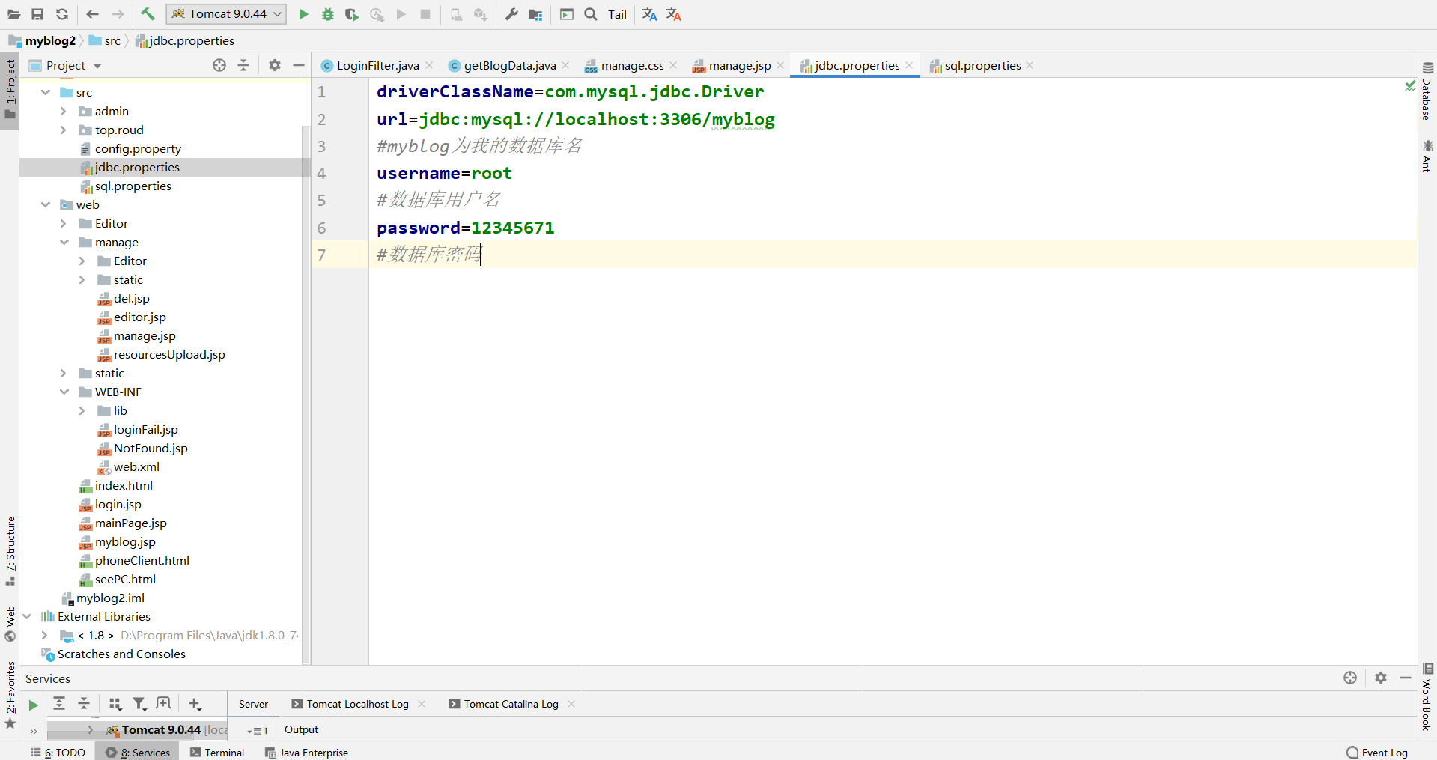Click the Search Everywhere magnifier icon
The width and height of the screenshot is (1437, 760).
click(x=591, y=14)
